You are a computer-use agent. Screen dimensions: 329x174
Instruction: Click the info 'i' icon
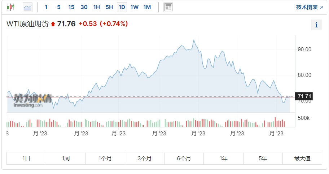(316, 25)
